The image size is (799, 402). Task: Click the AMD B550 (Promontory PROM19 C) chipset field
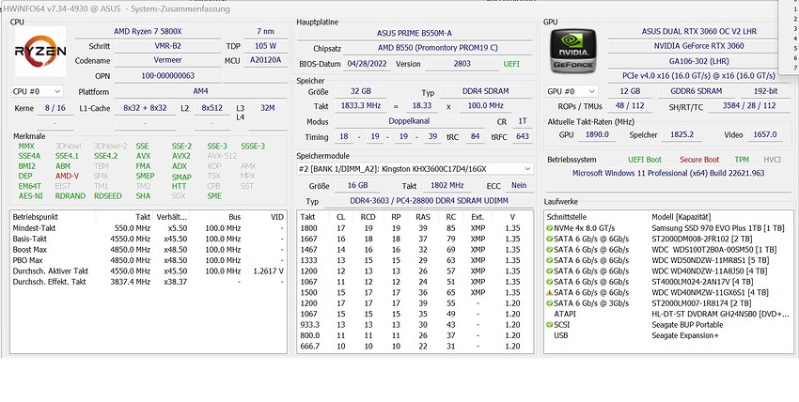pos(438,48)
